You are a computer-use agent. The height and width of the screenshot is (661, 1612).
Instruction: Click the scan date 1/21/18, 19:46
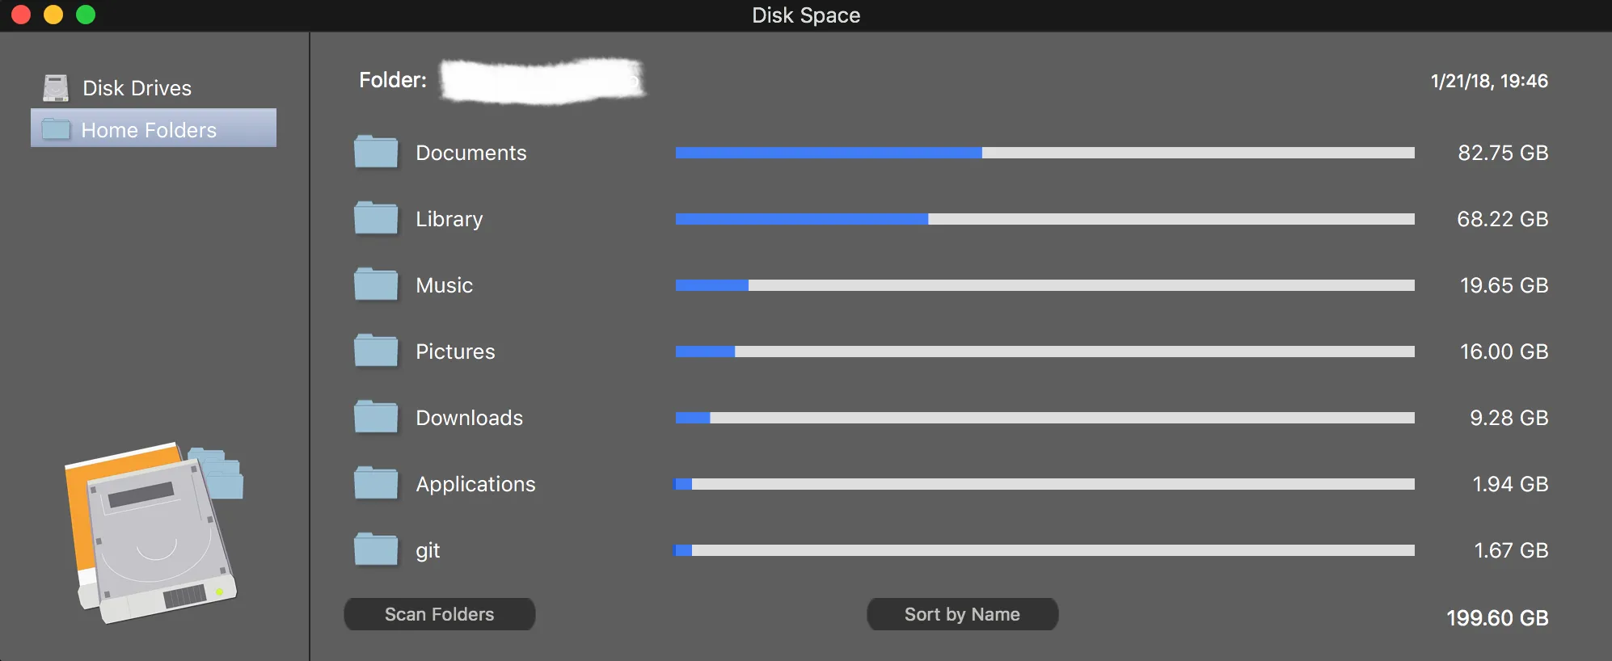[x=1488, y=81]
